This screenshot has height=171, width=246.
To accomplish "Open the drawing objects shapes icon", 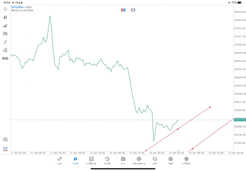I will tap(5, 50).
